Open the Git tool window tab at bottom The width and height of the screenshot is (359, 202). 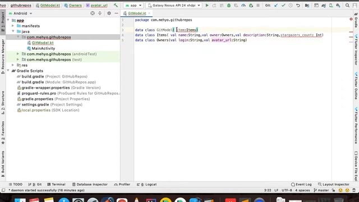[35, 185]
